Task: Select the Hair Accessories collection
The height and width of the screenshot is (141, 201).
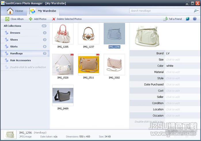Action: click(25, 60)
